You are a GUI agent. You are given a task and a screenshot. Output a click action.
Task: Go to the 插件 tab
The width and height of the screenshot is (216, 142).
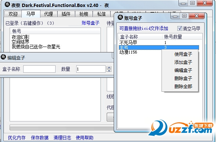coord(66,14)
